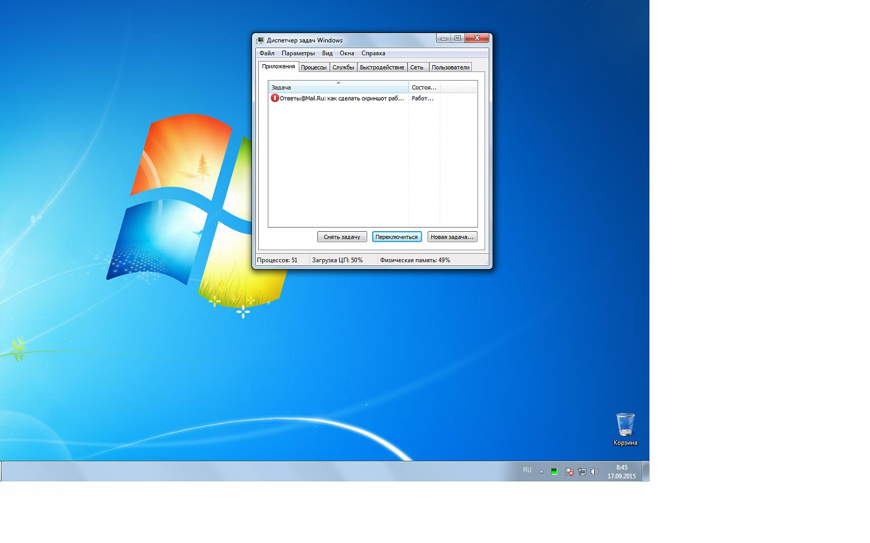
Task: Click the RU language indicator
Action: click(527, 470)
